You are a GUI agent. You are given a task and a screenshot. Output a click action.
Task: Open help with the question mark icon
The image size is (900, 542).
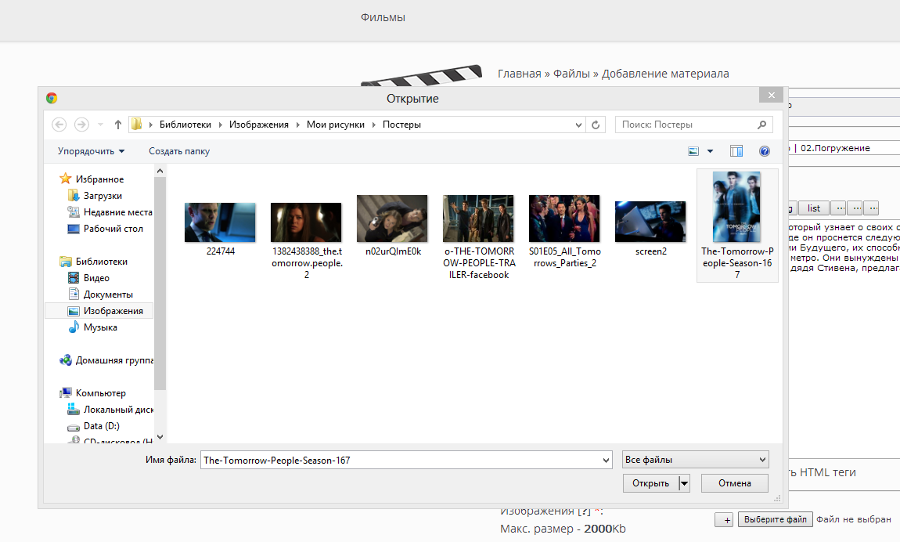click(x=765, y=151)
